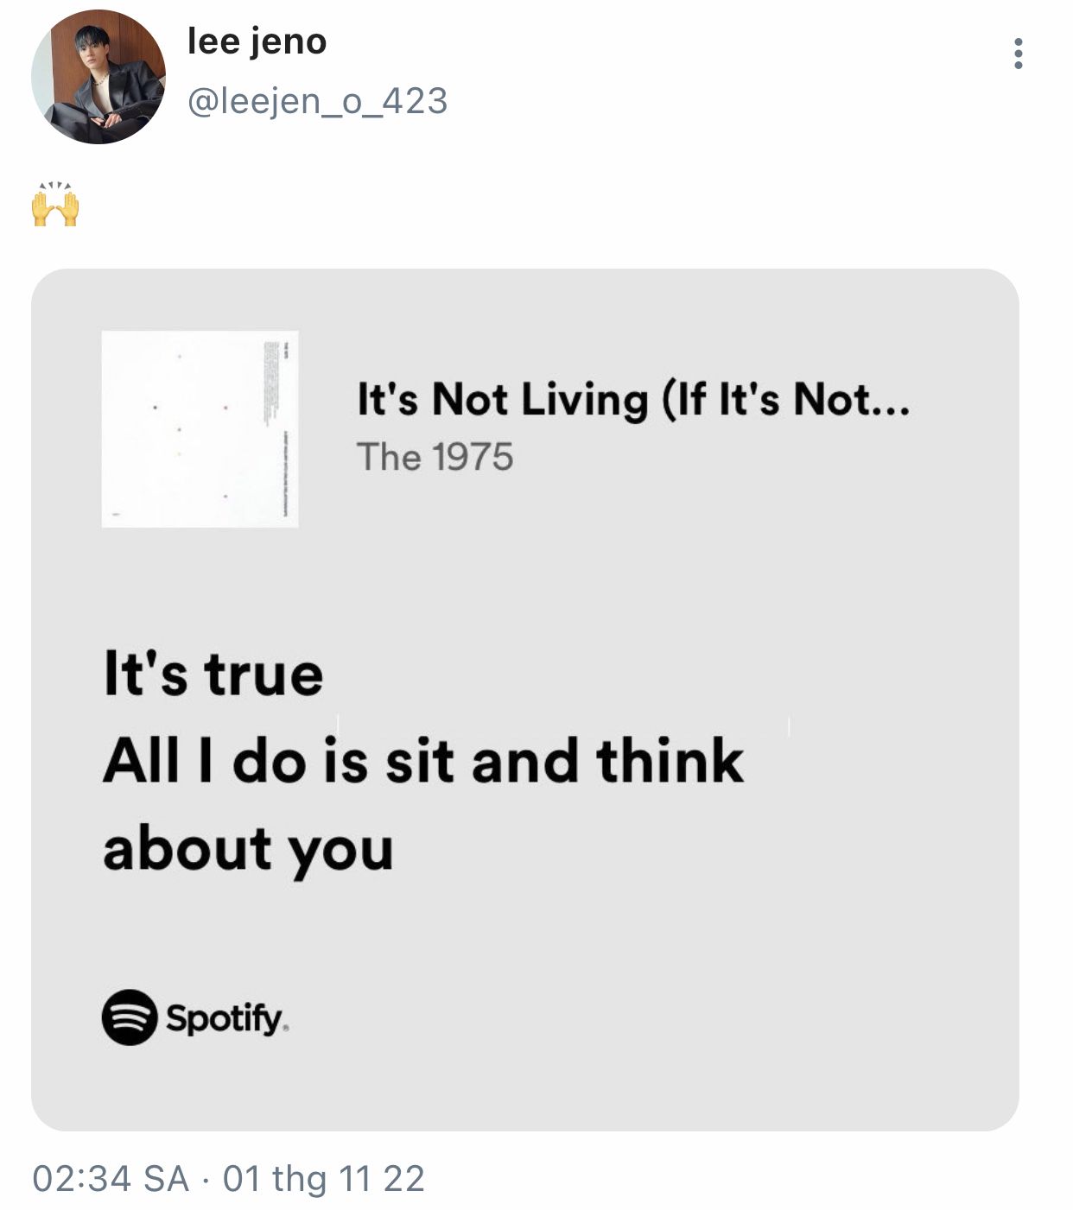The height and width of the screenshot is (1210, 1073).
Task: Click the raised hands emoji
Action: [x=55, y=206]
